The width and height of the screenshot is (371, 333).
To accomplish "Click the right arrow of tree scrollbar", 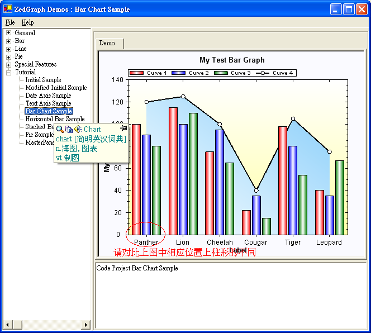I will point(86,325).
